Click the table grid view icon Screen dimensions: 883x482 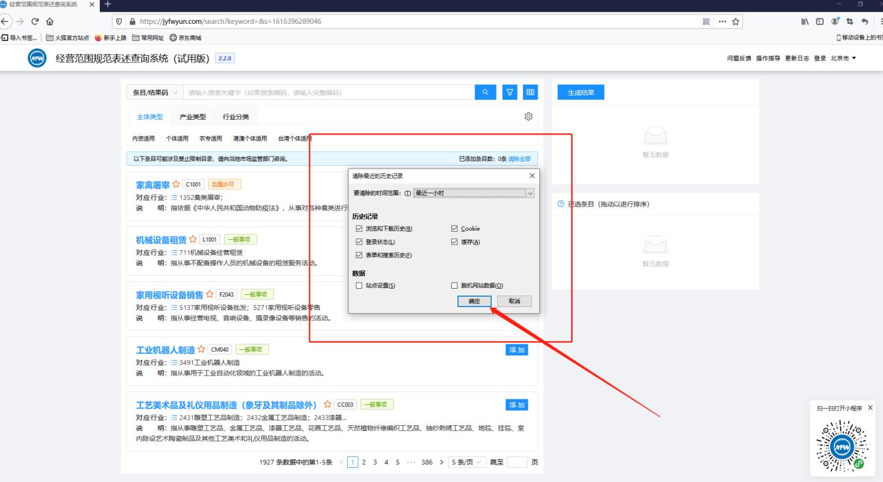pyautogui.click(x=529, y=92)
